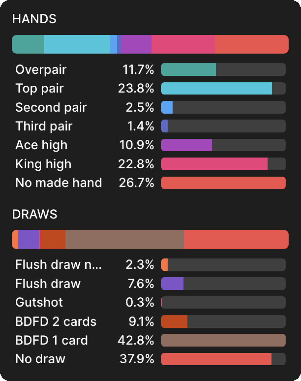Select the Third pair label

click(44, 126)
